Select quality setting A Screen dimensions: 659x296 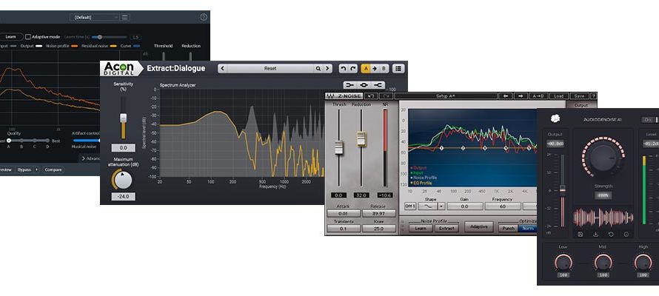8,141
